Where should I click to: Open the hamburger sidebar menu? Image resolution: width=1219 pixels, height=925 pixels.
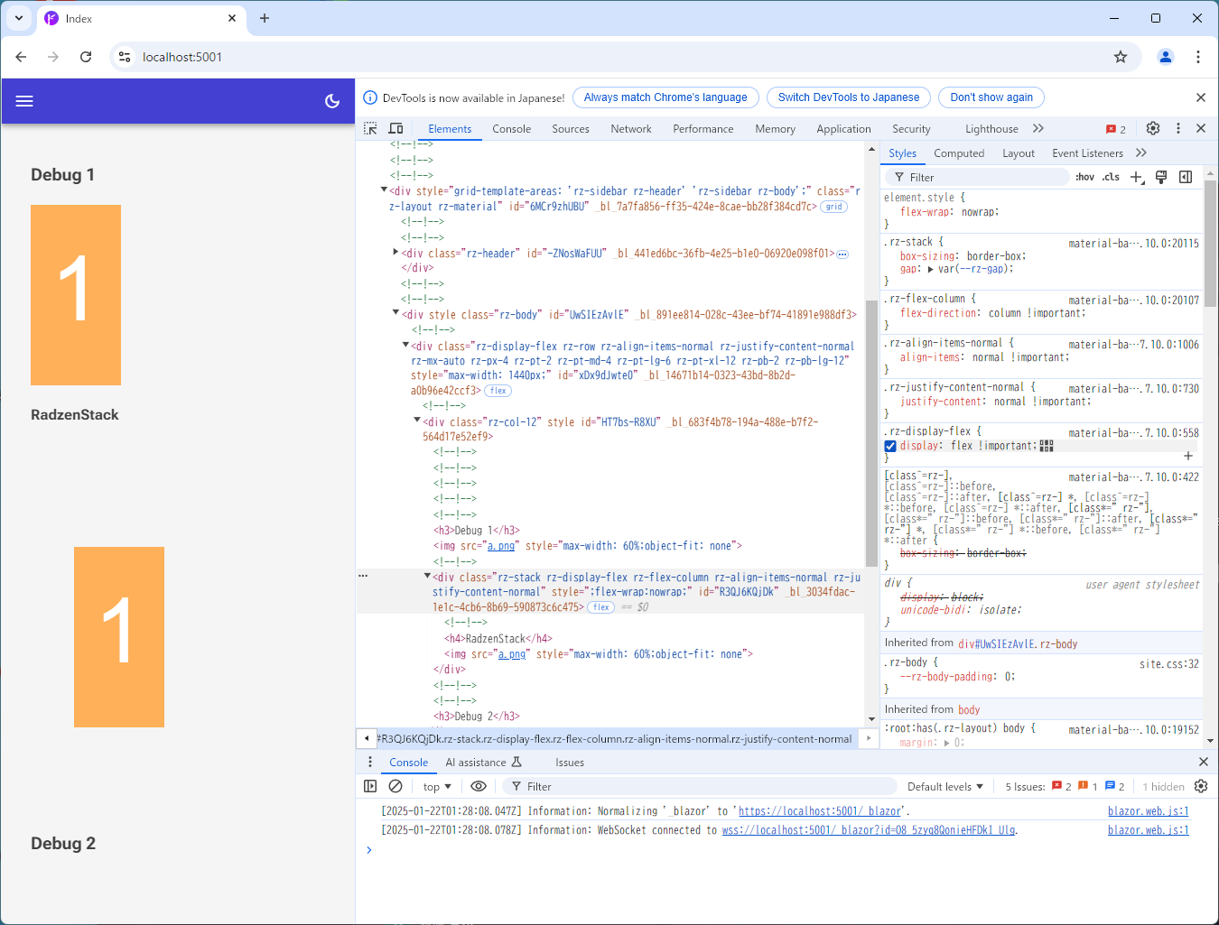24,101
